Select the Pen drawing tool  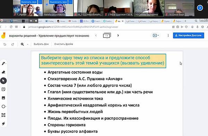3,64
